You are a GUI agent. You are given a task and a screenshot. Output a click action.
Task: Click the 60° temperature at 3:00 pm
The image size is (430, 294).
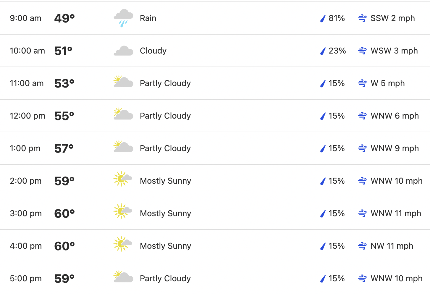coord(64,214)
